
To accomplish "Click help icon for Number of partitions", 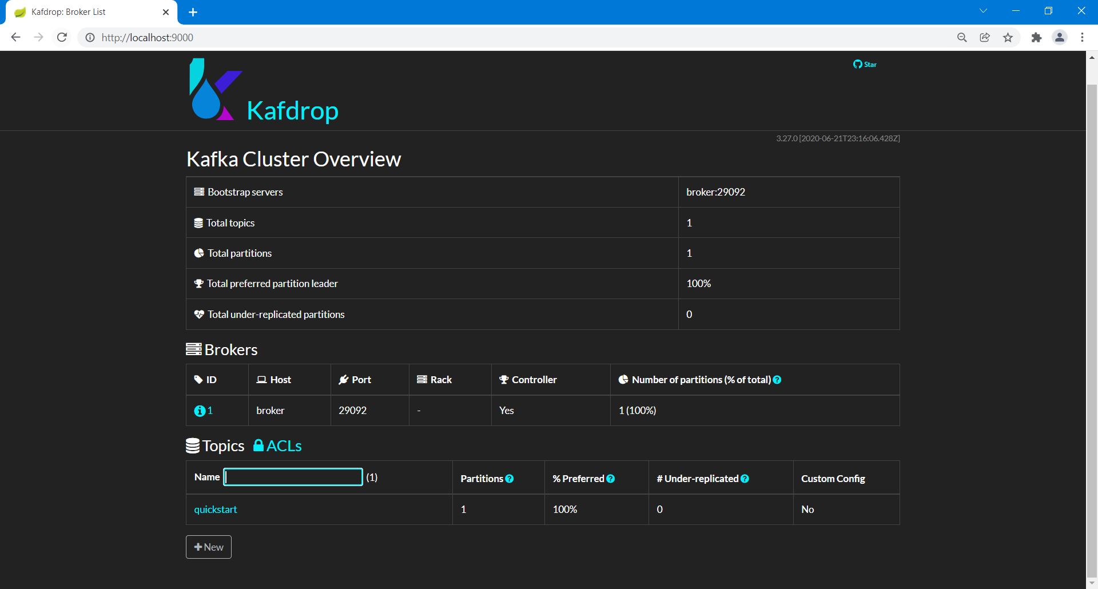I will [777, 380].
